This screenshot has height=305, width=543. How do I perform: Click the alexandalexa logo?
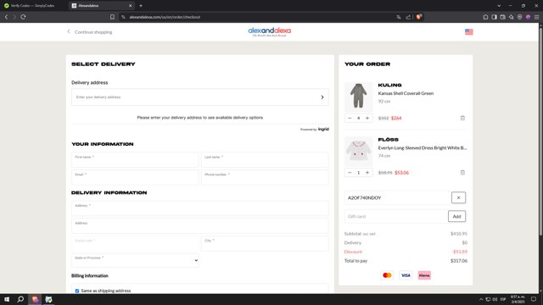coord(270,32)
